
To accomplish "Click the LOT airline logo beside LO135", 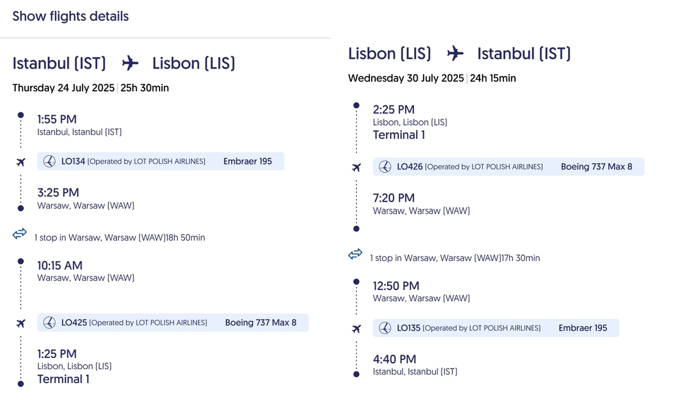I will pyautogui.click(x=385, y=328).
